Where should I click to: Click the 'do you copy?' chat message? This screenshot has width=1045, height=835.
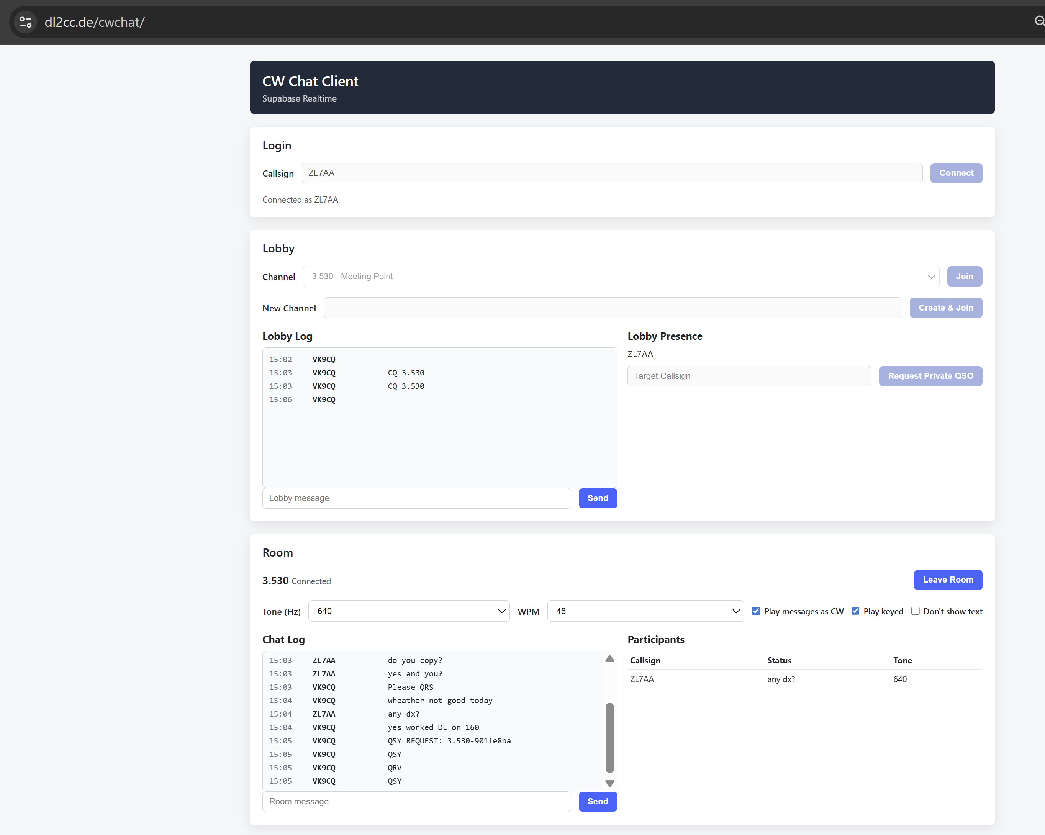tap(415, 661)
